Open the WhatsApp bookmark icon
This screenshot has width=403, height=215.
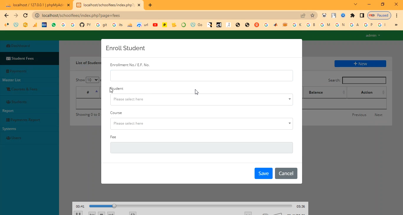(54, 25)
